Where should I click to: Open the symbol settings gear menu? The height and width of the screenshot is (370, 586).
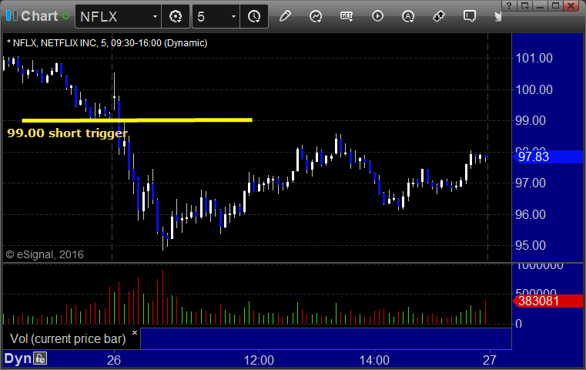tap(176, 16)
